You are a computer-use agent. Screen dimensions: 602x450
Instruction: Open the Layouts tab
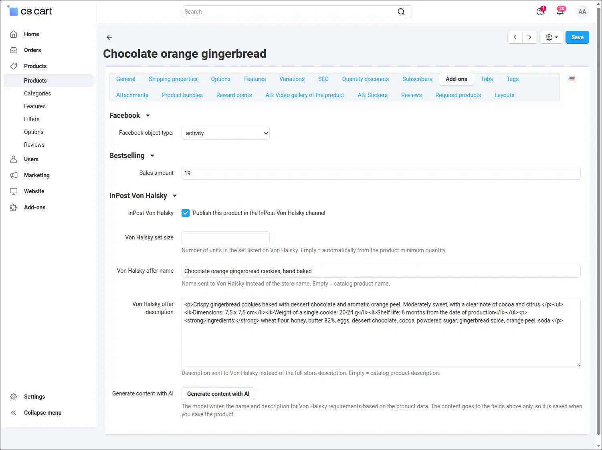[504, 95]
